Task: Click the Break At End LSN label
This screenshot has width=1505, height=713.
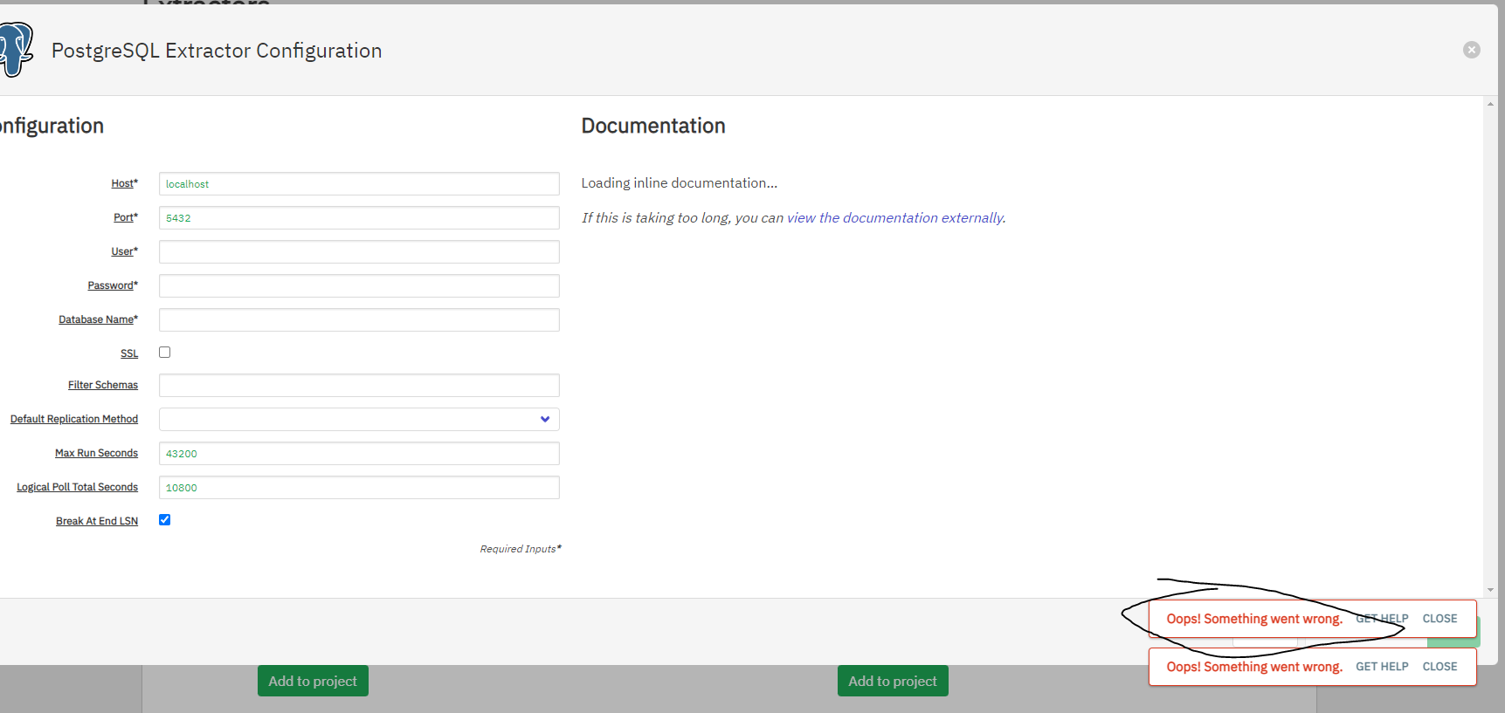Action: point(97,521)
